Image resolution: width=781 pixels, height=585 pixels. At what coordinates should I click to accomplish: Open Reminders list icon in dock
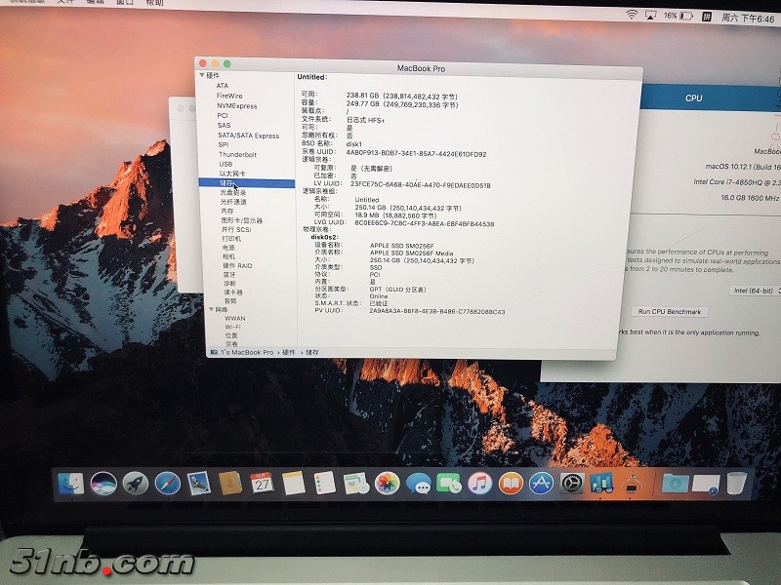325,483
